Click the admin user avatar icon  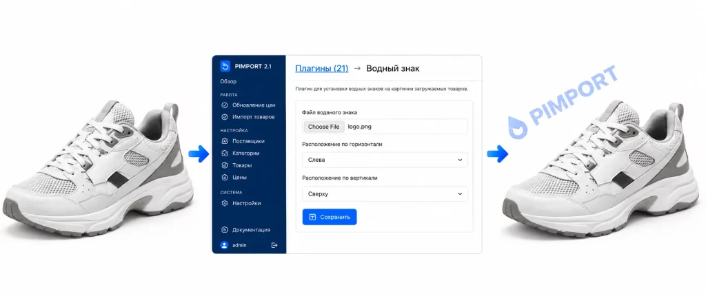224,245
